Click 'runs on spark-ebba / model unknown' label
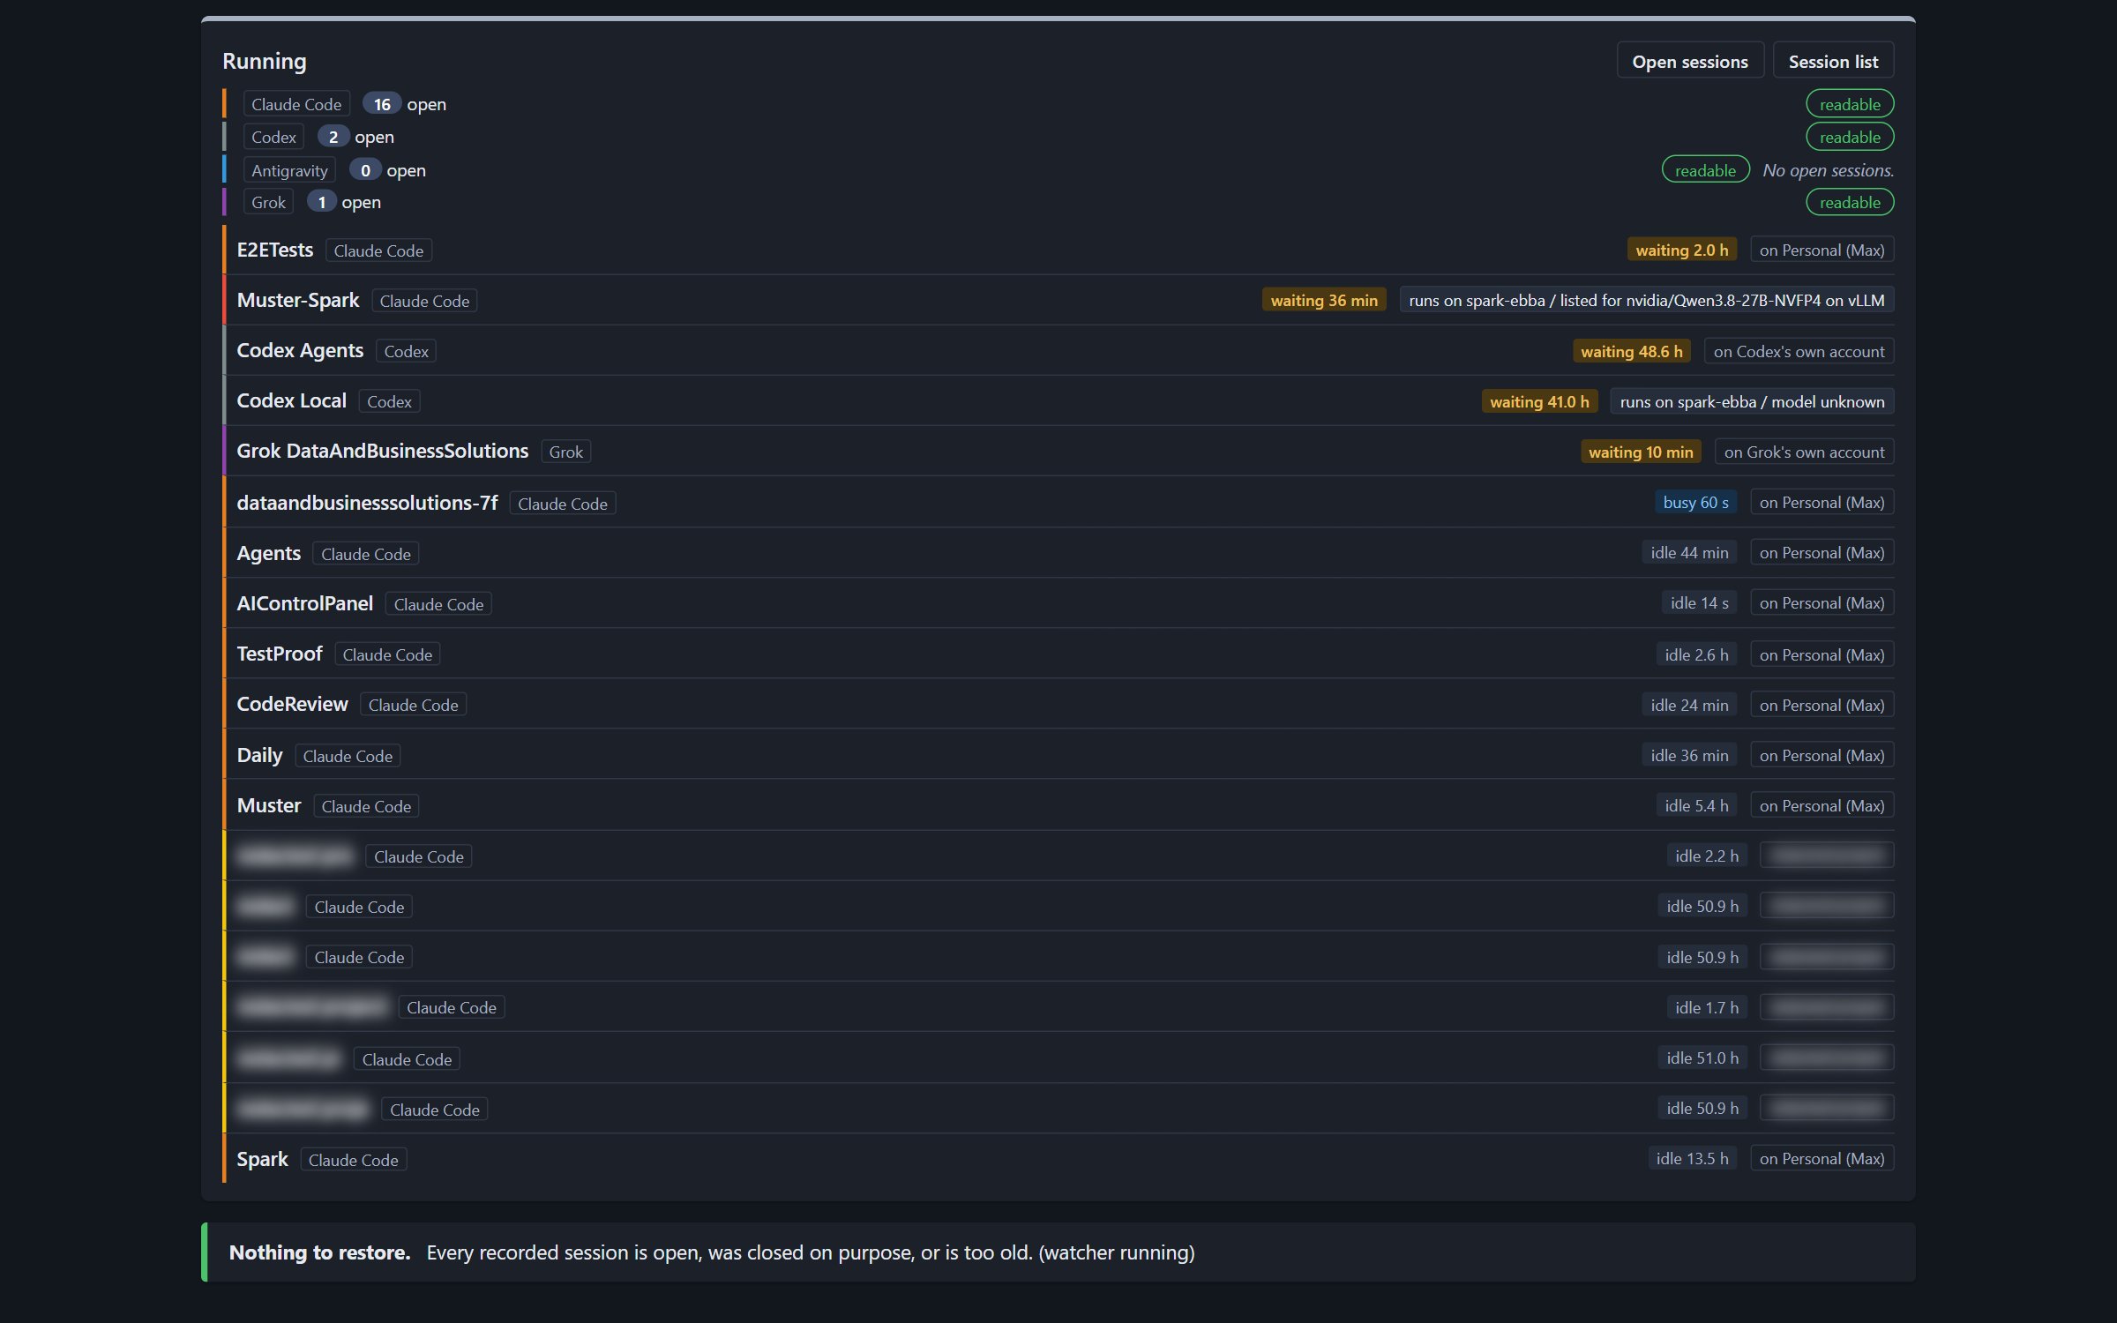The height and width of the screenshot is (1323, 2117). 1752,401
